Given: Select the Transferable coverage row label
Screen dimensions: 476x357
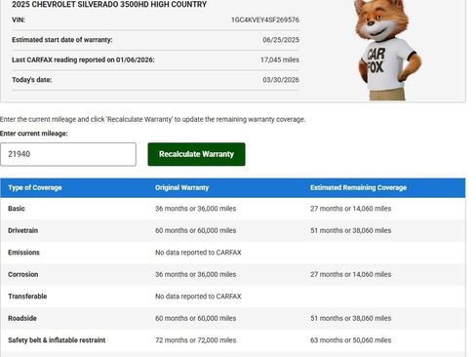Looking at the screenshot, I should point(27,297).
